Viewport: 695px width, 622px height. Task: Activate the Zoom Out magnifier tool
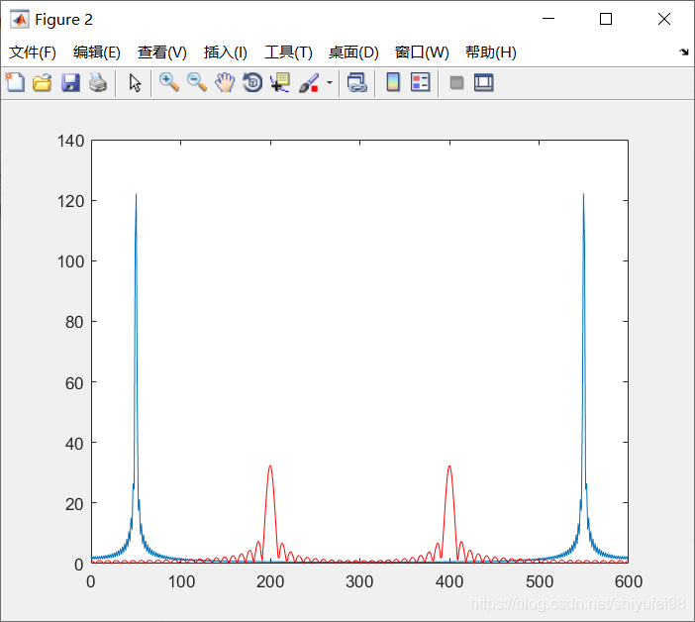click(x=196, y=83)
